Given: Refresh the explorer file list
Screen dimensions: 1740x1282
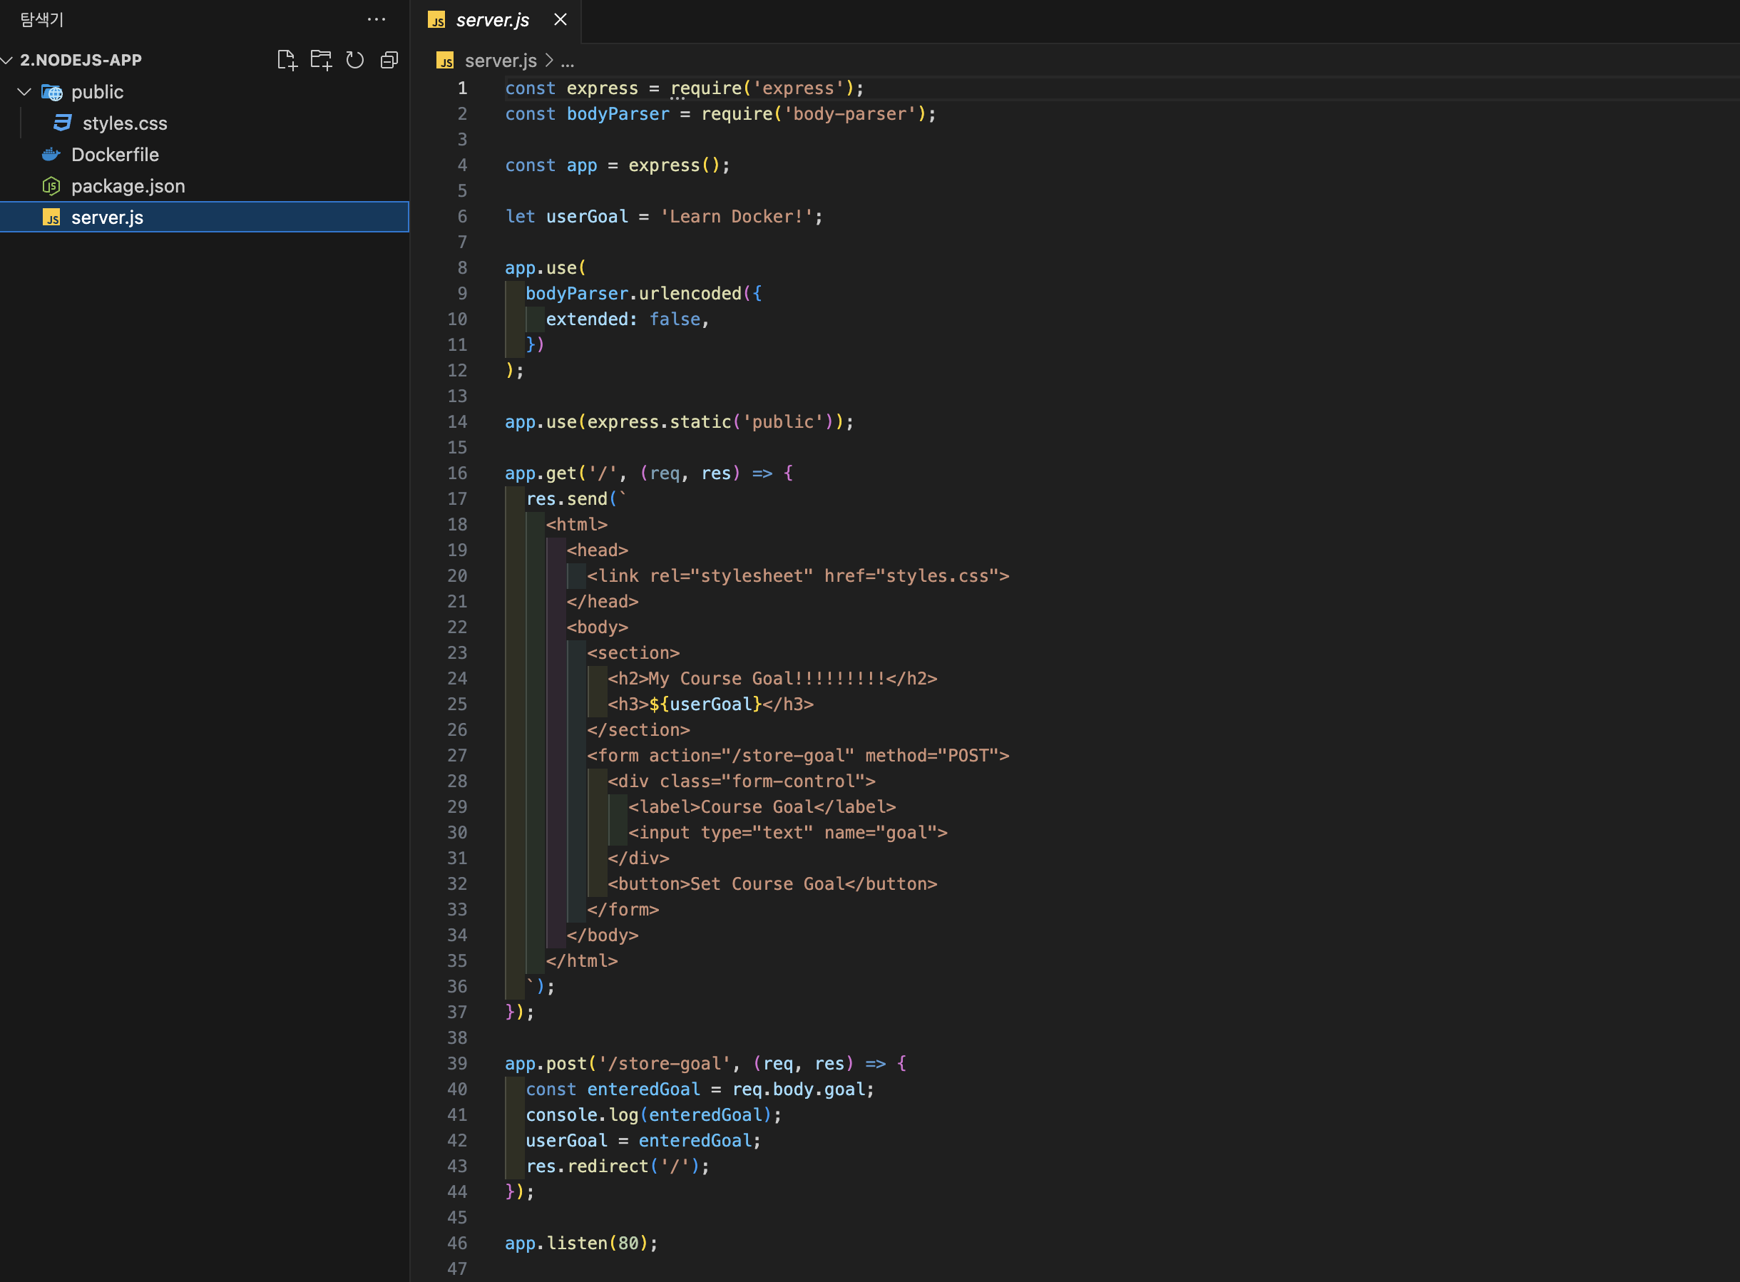Looking at the screenshot, I should [x=355, y=59].
